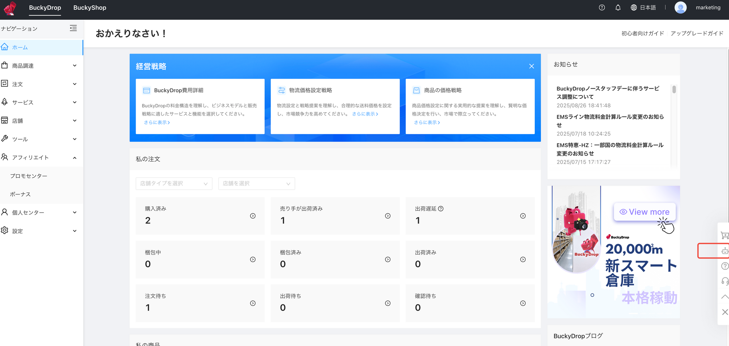Click the floating back-to-top arrow icon
The width and height of the screenshot is (729, 346).
[x=725, y=297]
